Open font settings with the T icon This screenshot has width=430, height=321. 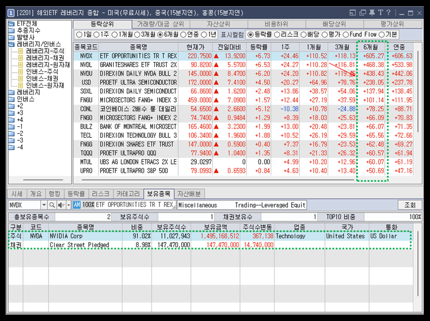380,13
